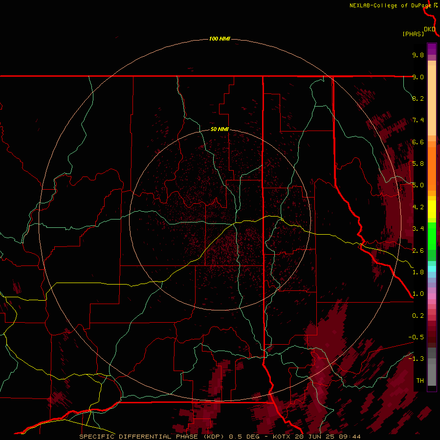This screenshot has height=440, width=440.
Task: Click the 0.2 scale label
Action: [418, 316]
